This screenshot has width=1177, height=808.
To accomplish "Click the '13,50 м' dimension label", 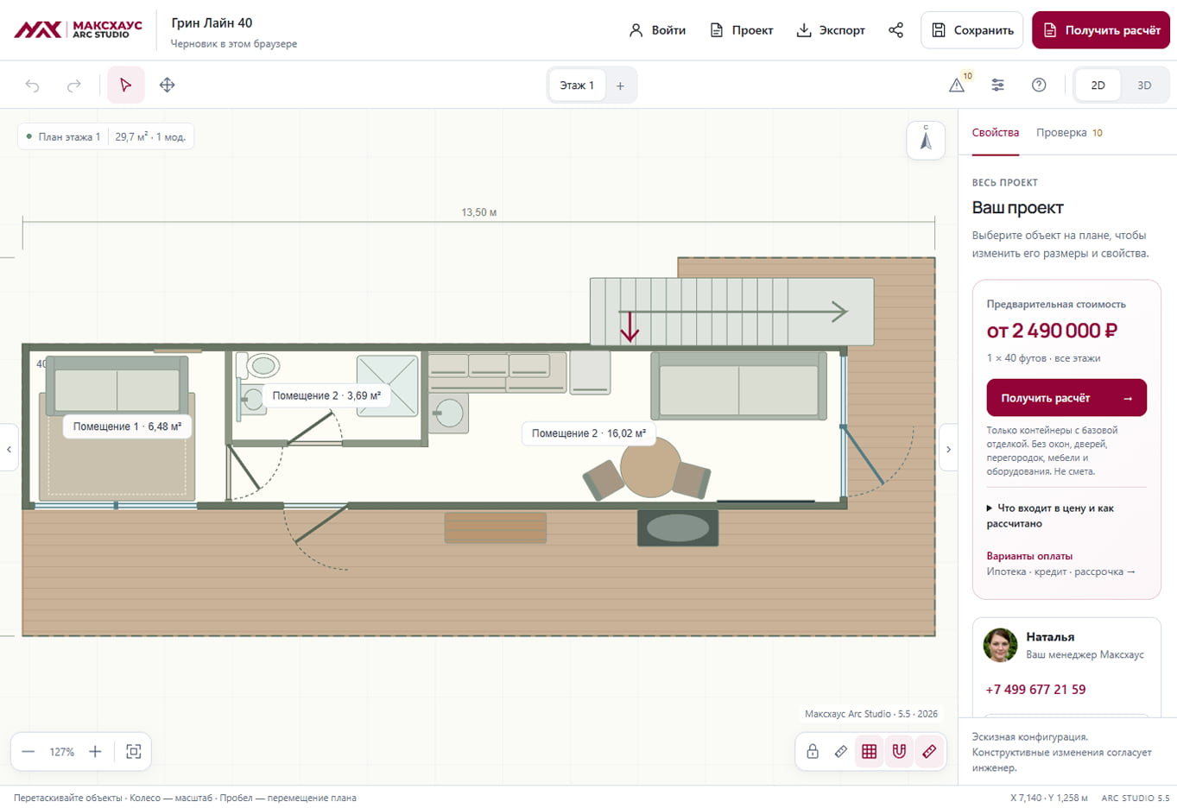I will [x=478, y=212].
